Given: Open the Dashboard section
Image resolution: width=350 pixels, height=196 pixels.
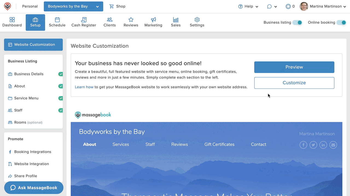Looking at the screenshot, I should [x=12, y=22].
